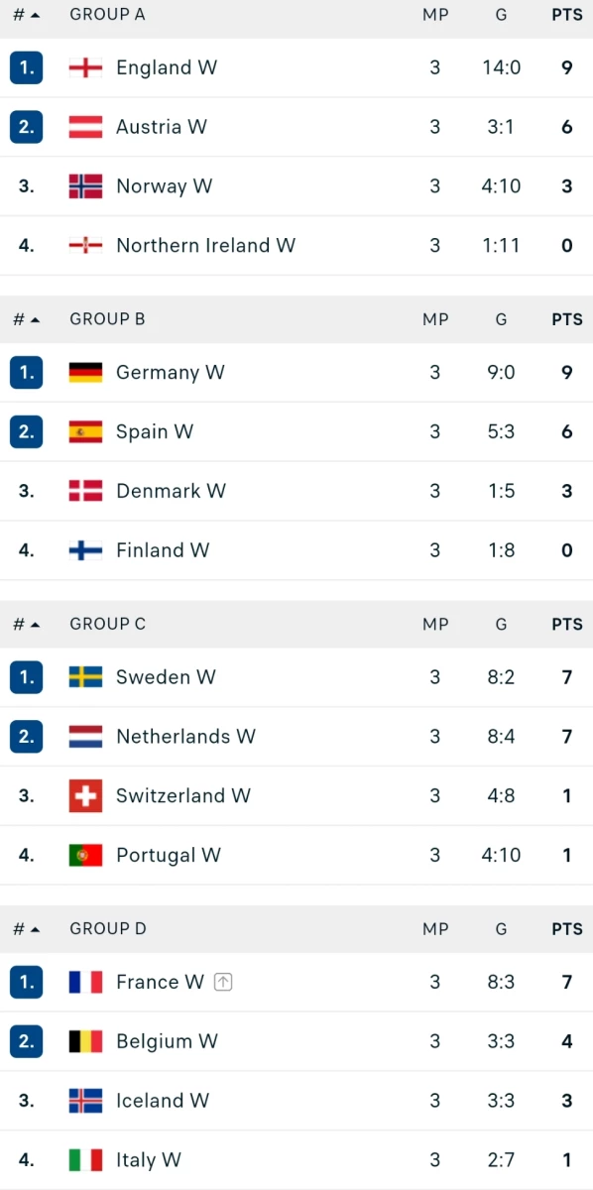
Task: Click Spain's blue rank 2 badge
Action: click(26, 432)
